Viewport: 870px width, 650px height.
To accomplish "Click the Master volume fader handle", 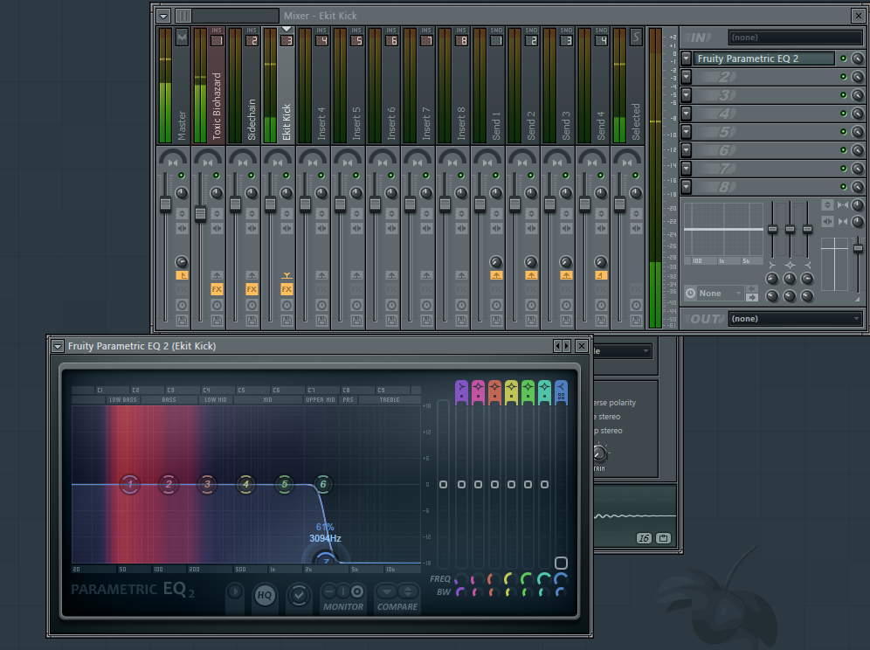I will coord(165,204).
